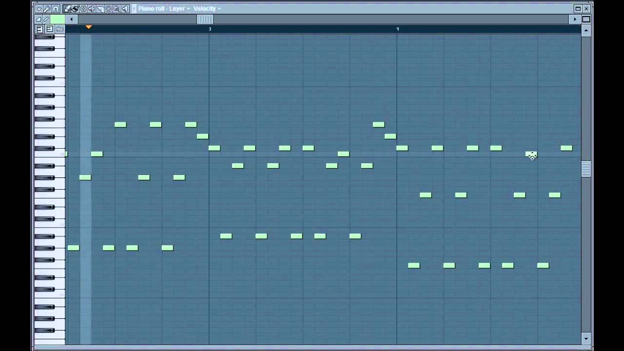Image resolution: width=624 pixels, height=351 pixels.
Task: Click the orange playhead marker on the timeline
Action: click(x=88, y=27)
